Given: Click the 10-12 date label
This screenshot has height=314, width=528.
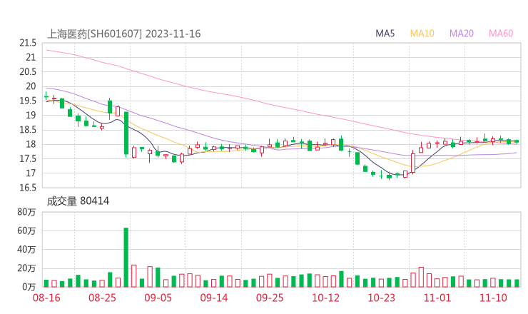Looking at the screenshot, I should 325,298.
